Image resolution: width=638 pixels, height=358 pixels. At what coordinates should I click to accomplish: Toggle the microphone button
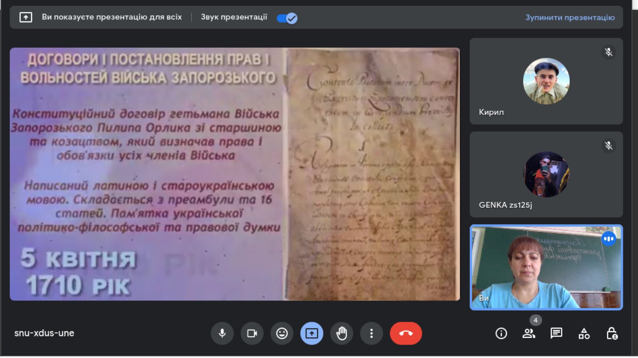[222, 333]
